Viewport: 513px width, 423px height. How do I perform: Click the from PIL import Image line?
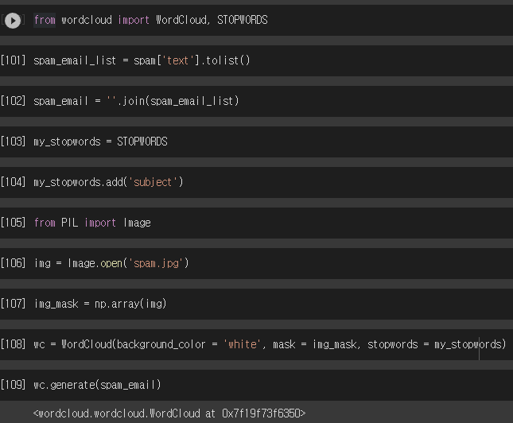tap(92, 223)
